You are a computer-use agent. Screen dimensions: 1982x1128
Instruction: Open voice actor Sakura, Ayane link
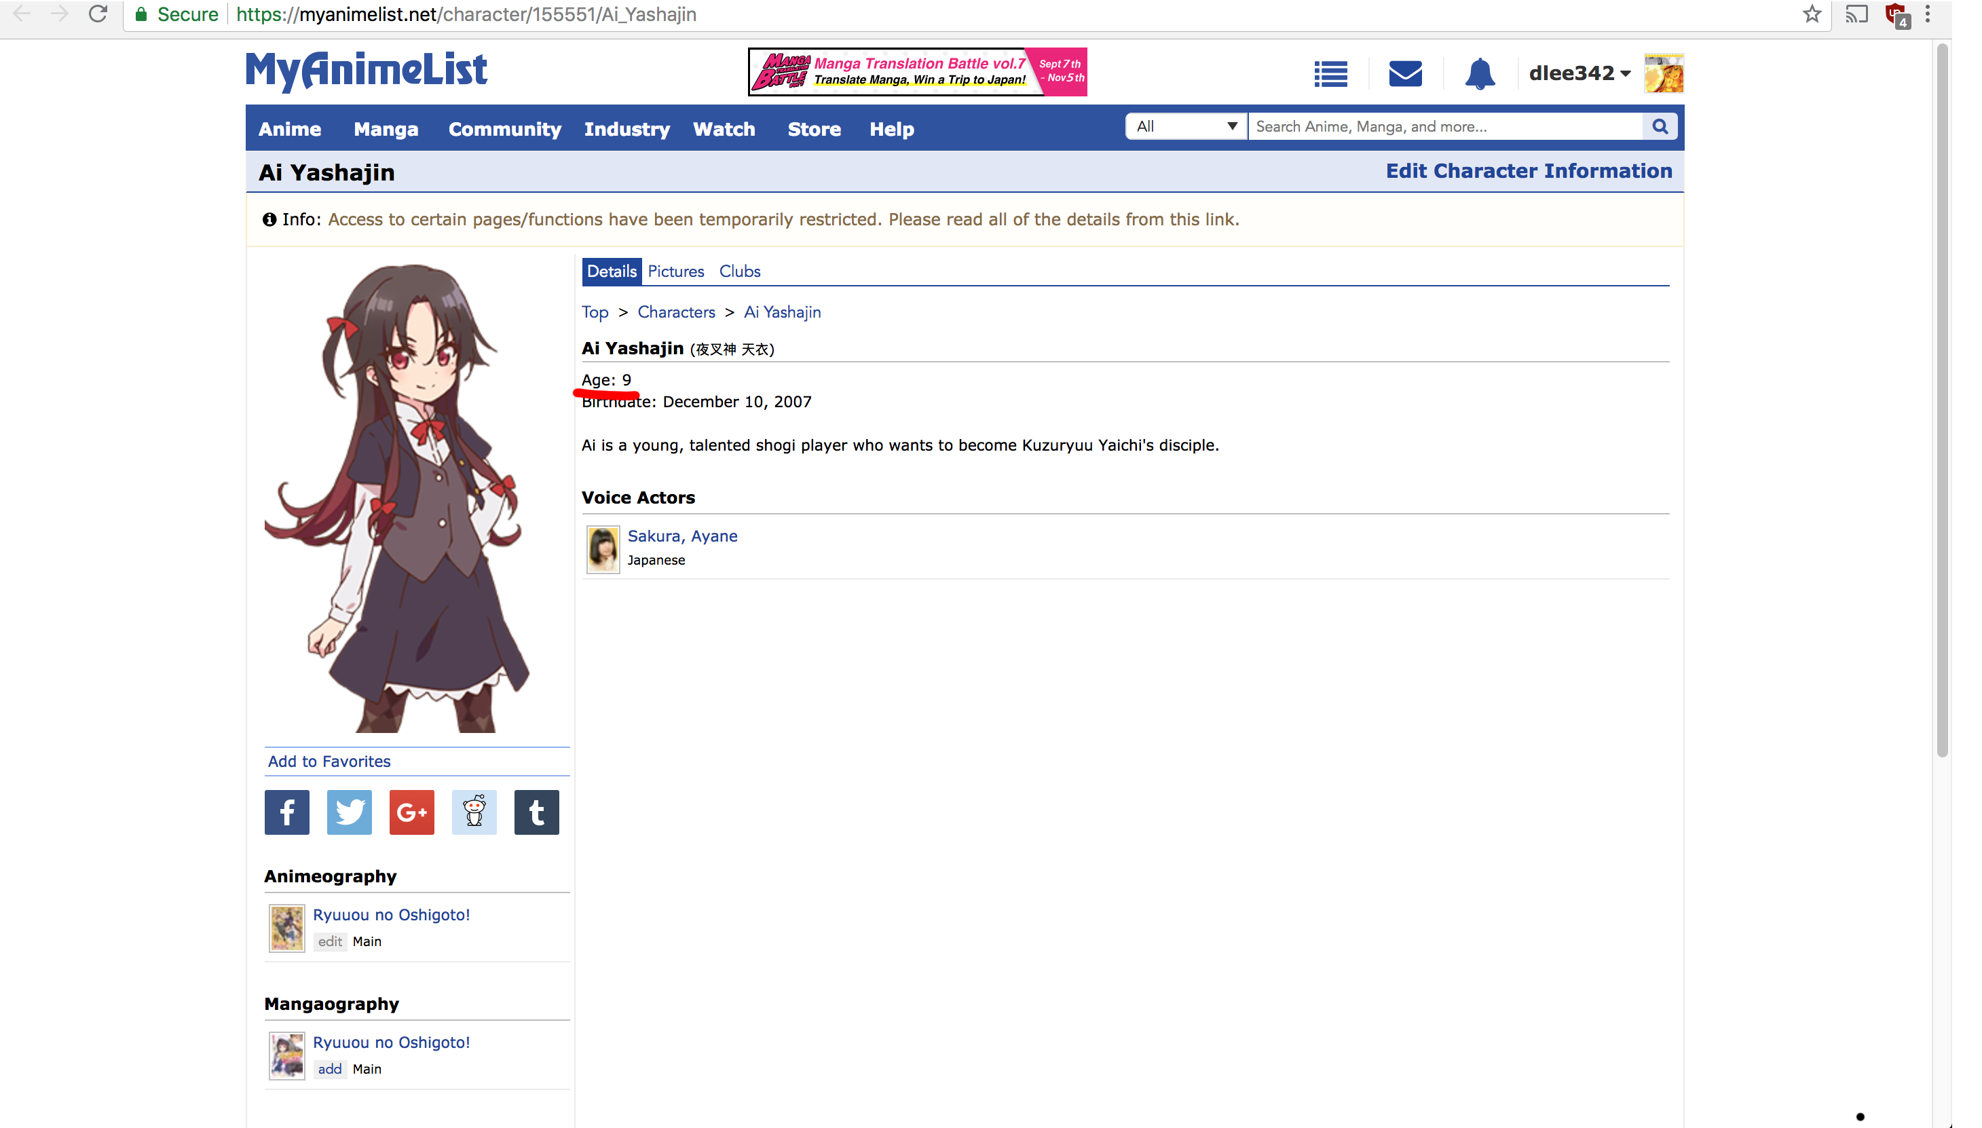click(682, 536)
